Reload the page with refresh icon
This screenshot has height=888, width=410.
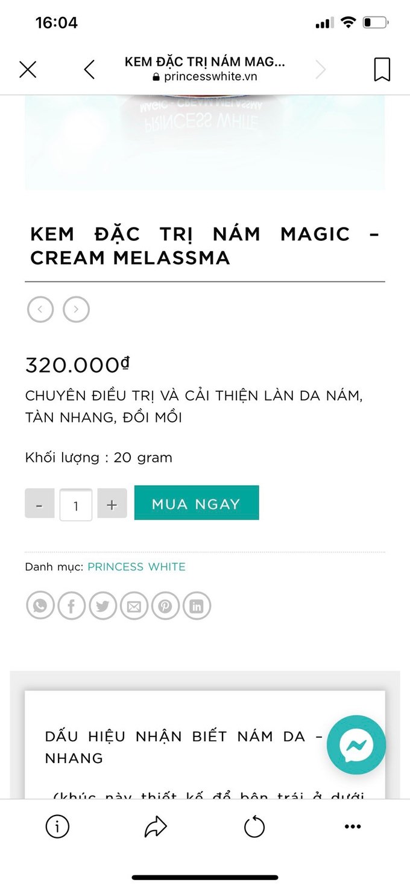254,826
